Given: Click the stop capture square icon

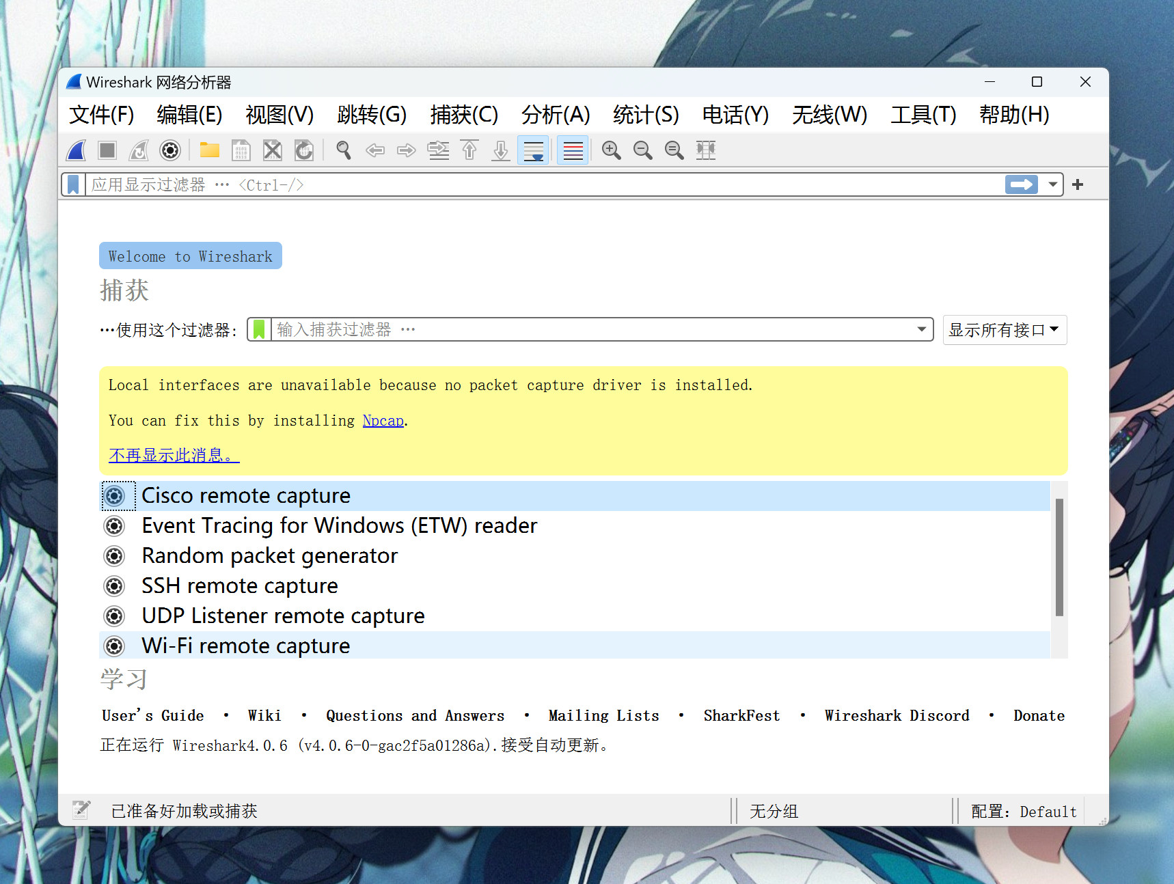Looking at the screenshot, I should [x=107, y=150].
